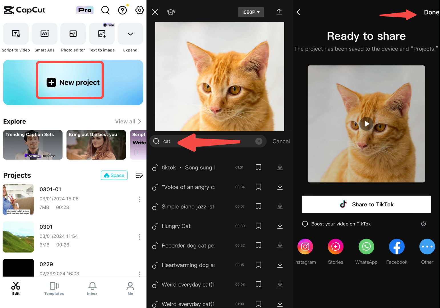Image resolution: width=440 pixels, height=308 pixels.
Task: Tap View all in Explore section
Action: click(x=126, y=121)
